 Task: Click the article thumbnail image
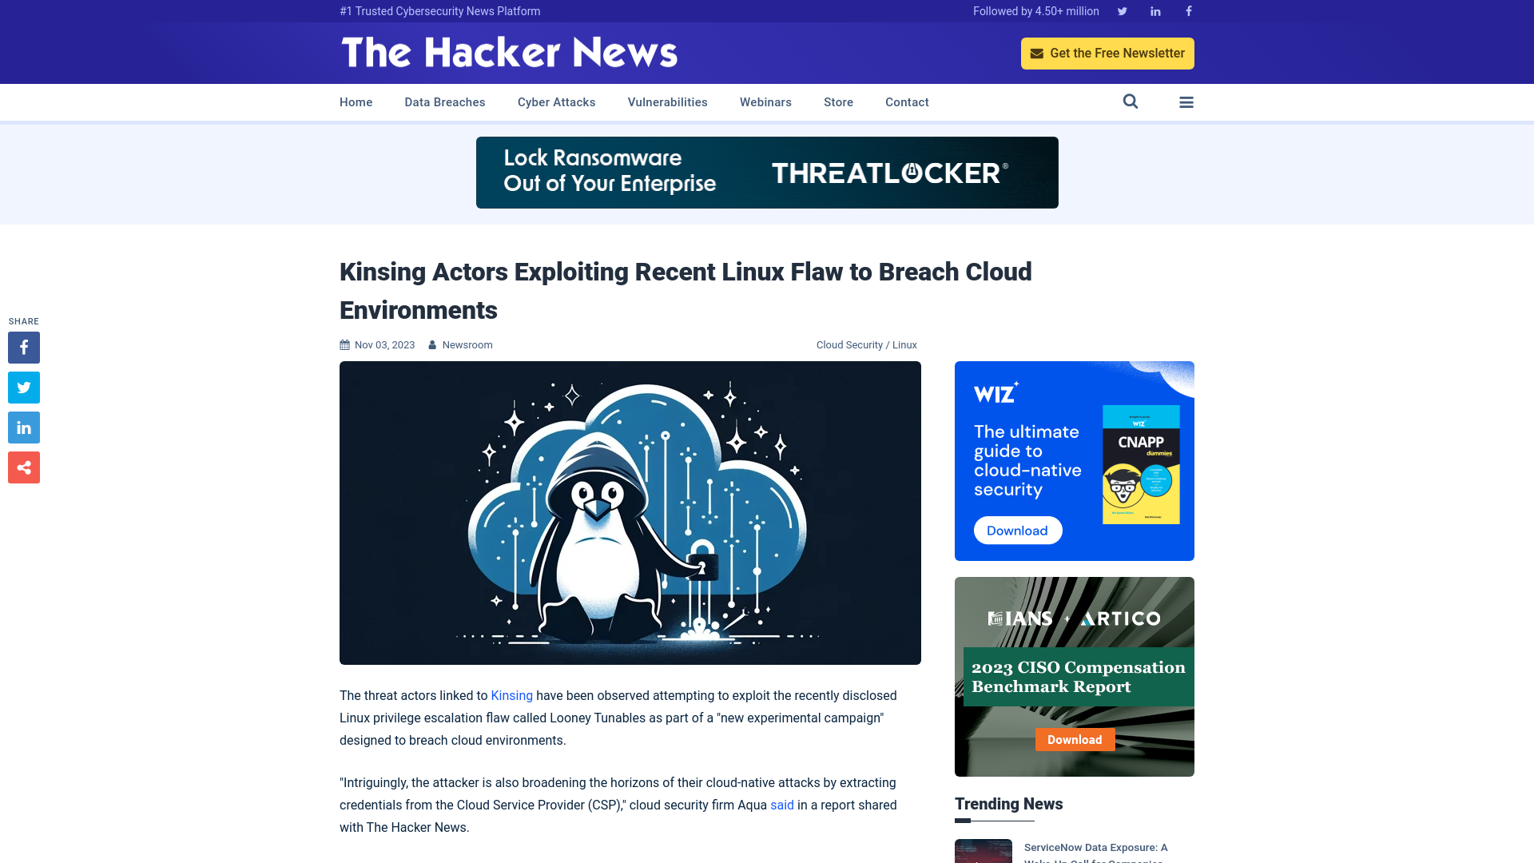630,512
